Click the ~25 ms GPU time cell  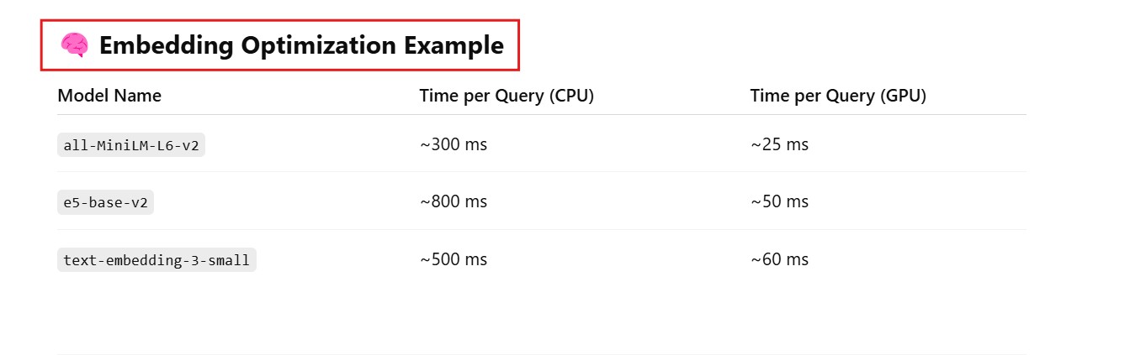779,144
